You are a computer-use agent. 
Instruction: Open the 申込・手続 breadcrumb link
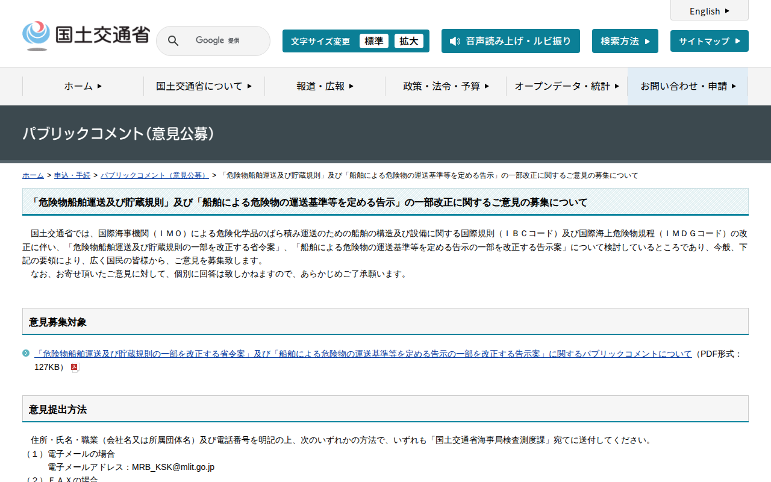point(72,175)
